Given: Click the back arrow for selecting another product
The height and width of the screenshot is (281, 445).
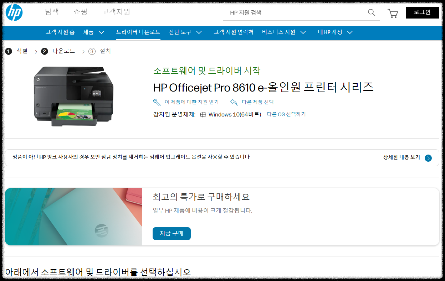Looking at the screenshot, I should [234, 102].
